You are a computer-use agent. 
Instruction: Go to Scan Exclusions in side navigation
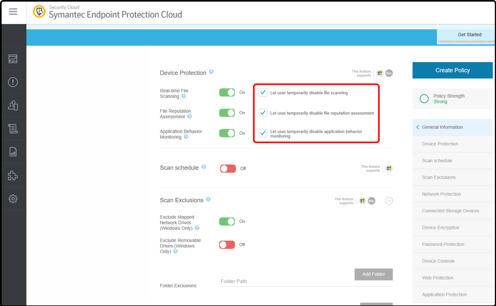click(x=452, y=177)
